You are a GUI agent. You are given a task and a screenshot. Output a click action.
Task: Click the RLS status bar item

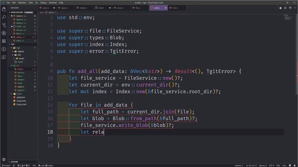[x=34, y=166]
